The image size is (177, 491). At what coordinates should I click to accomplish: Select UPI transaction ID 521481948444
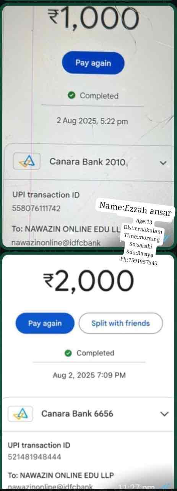tap(34, 457)
